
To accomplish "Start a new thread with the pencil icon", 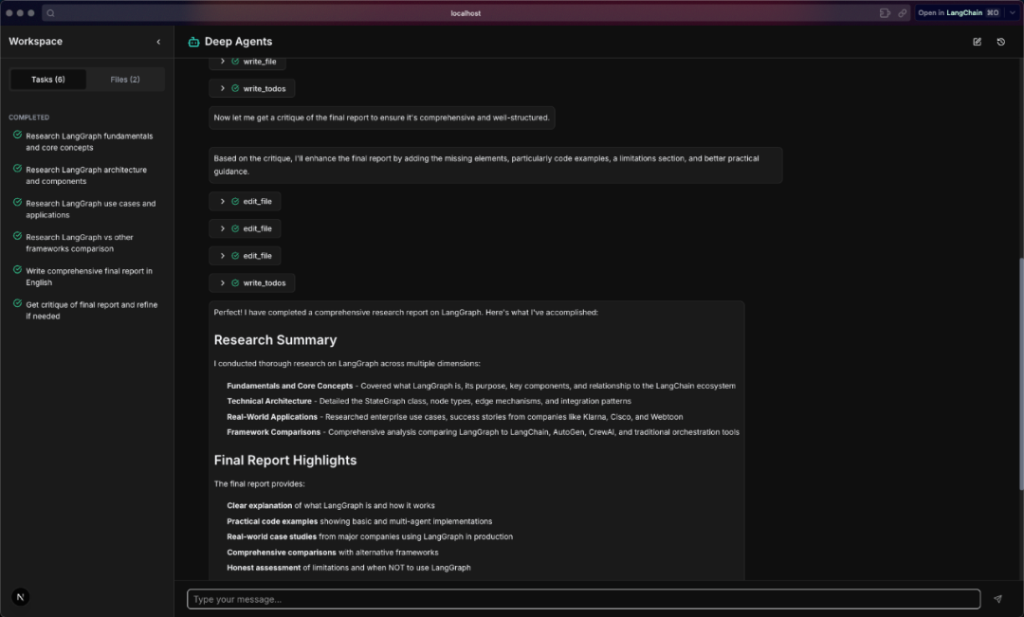I will click(977, 42).
